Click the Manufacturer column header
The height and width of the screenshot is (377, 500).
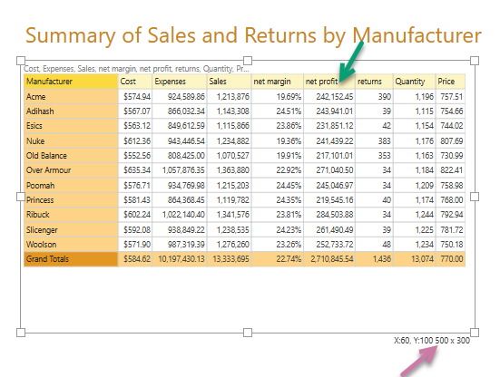71,82
